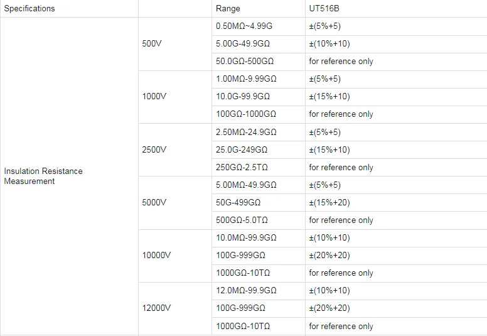The image size is (487, 336).
Task: Select the ±(15%+20) accuracy cell
Action: coord(329,203)
